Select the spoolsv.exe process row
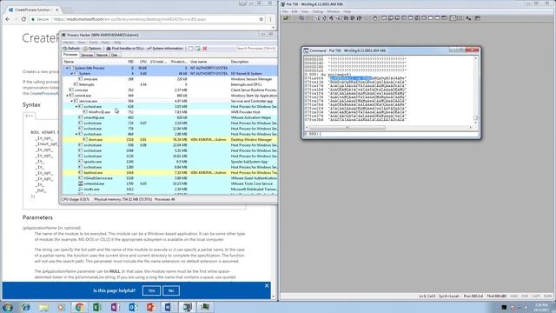Image resolution: width=556 pixels, height=313 pixels. tap(169, 162)
